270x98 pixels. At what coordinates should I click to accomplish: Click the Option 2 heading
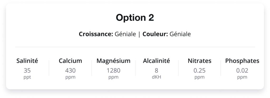[x=135, y=18]
